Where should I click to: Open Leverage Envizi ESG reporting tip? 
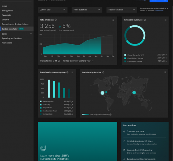[x=140, y=150]
